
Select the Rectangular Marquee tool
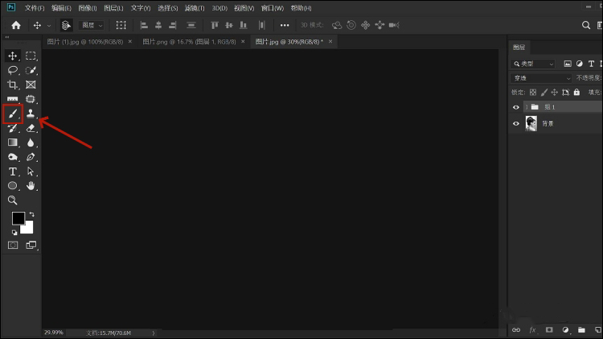pos(31,56)
